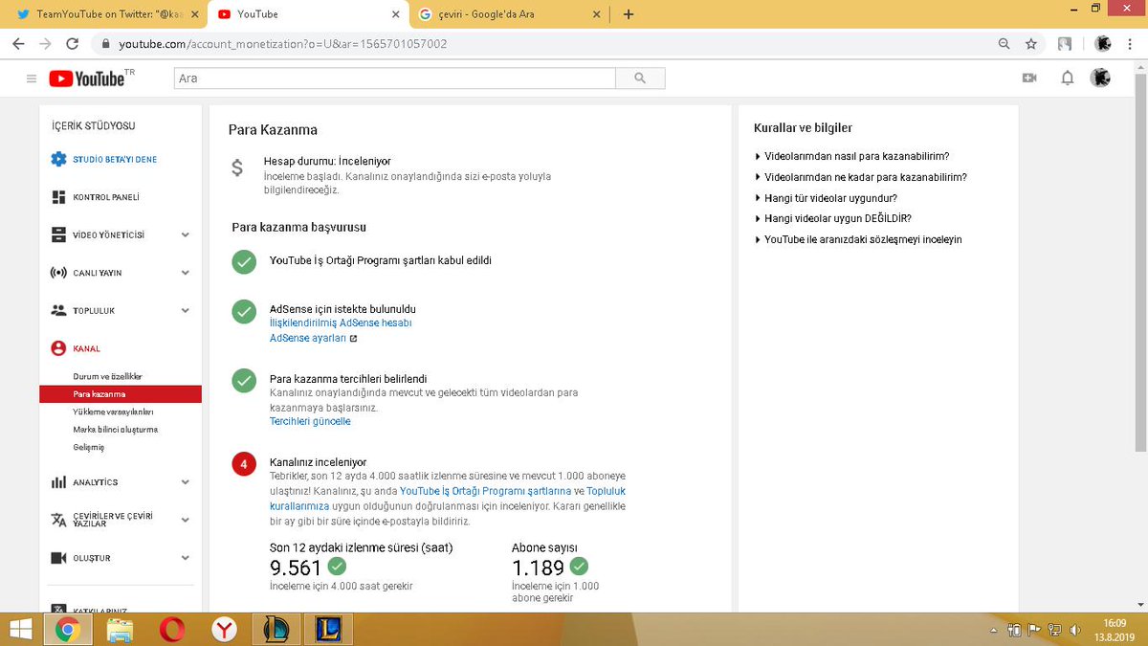Click the red Kanal profile icon

pos(58,348)
